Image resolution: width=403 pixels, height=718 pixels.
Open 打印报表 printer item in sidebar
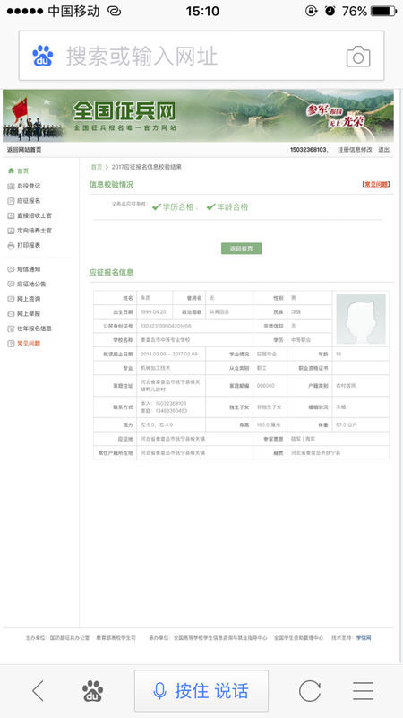pos(24,245)
